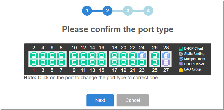Select the DHCP Client icon on port 1

click(x=34, y=63)
